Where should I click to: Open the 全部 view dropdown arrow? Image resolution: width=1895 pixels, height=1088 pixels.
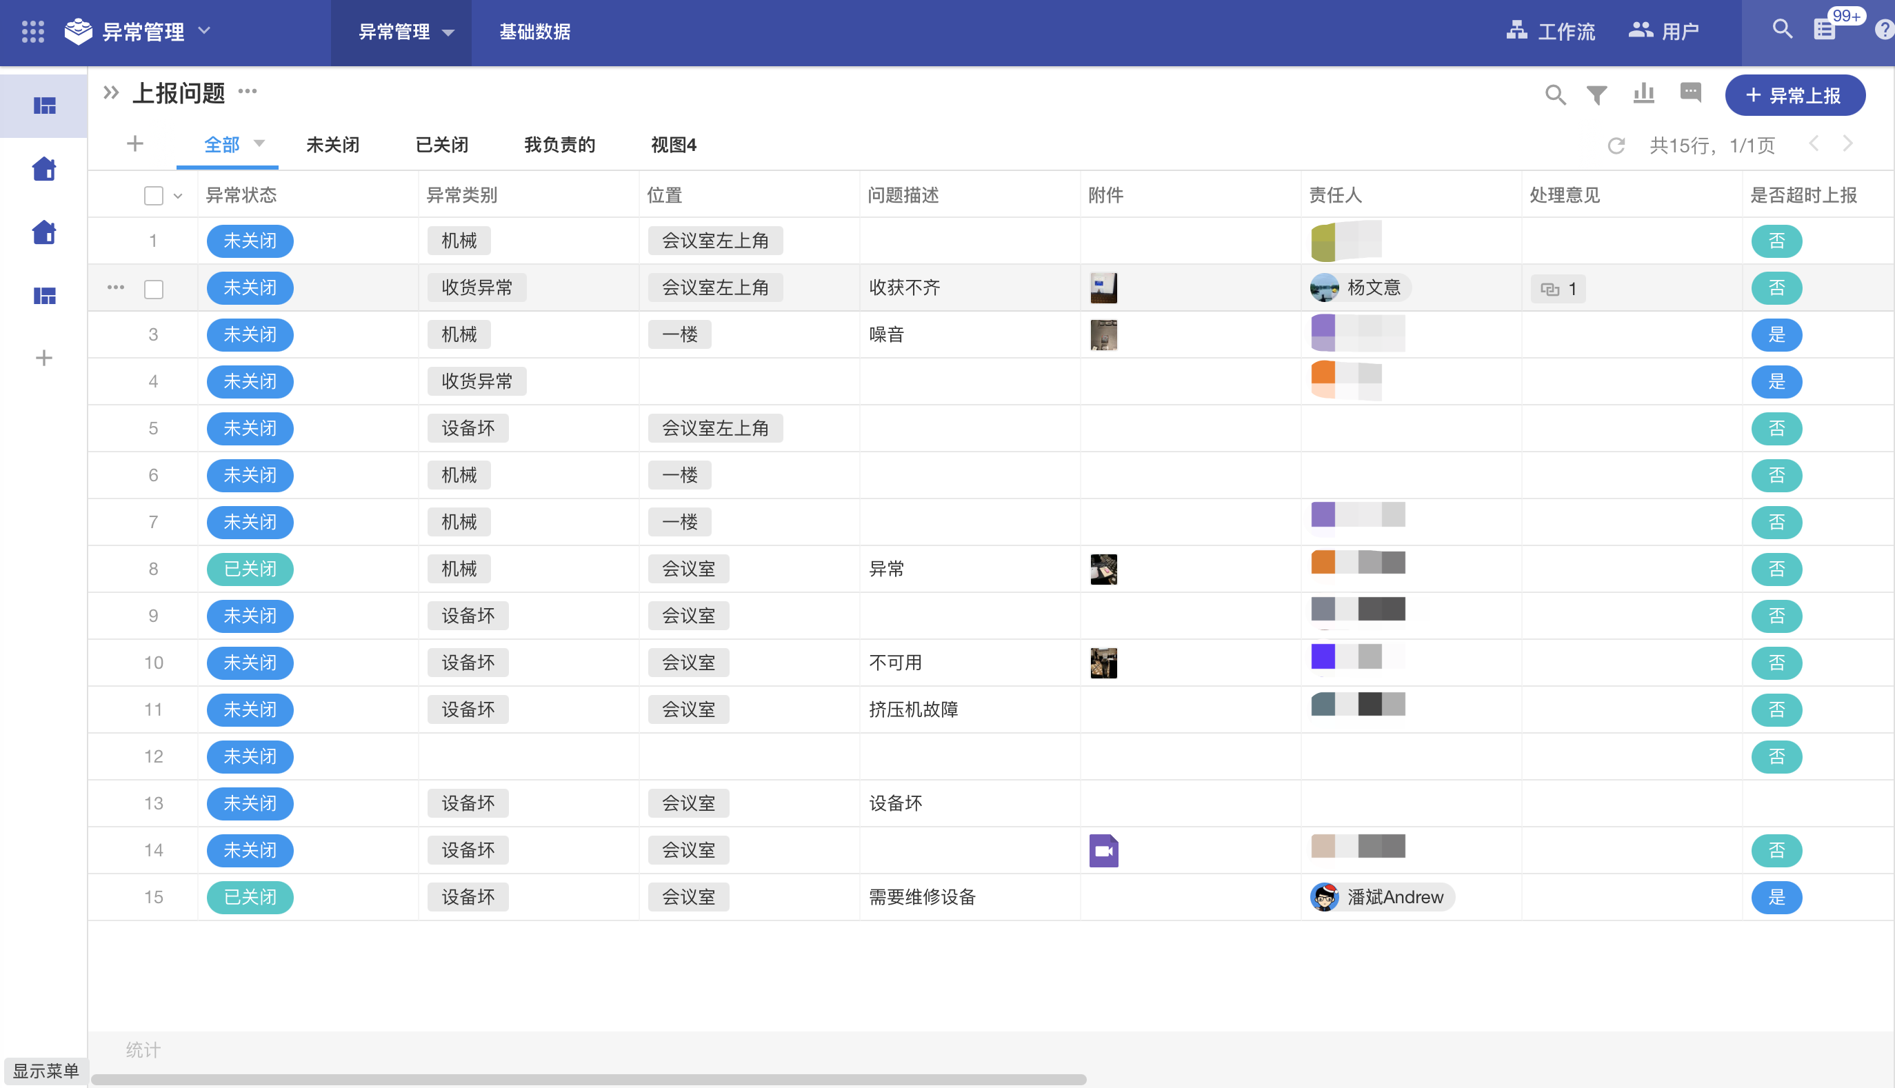coord(259,143)
